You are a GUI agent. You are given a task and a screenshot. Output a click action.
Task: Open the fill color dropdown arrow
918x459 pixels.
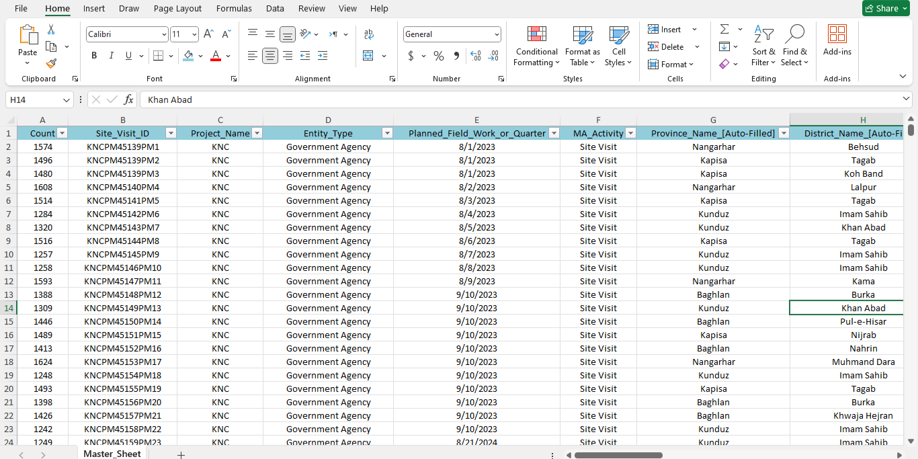coord(201,56)
